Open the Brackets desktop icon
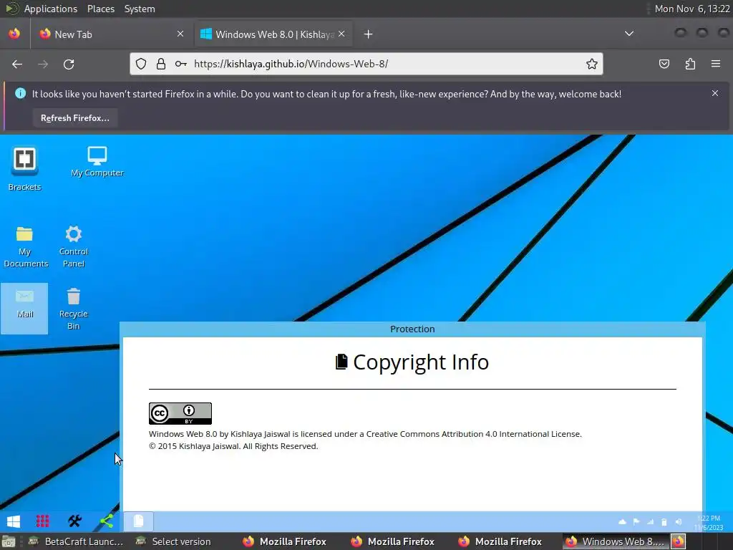 pos(24,169)
